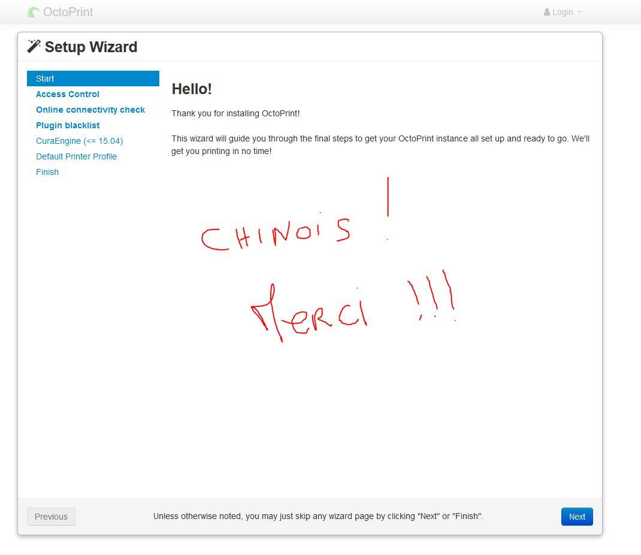Open CuraEngine (<= 15.04) step
This screenshot has height=555, width=641.
click(79, 141)
